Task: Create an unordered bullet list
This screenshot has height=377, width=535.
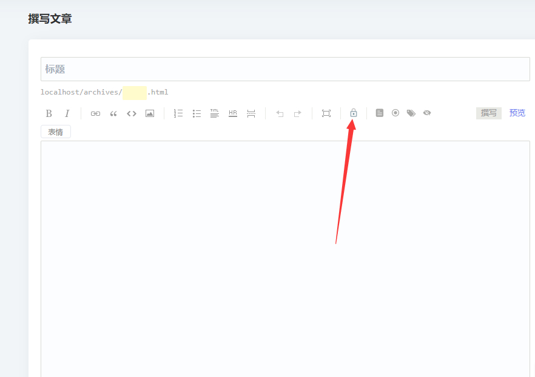Action: (x=197, y=113)
